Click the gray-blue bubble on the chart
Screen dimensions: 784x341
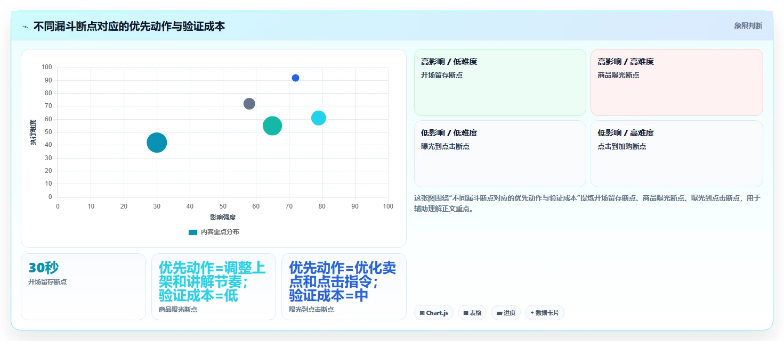tap(249, 104)
